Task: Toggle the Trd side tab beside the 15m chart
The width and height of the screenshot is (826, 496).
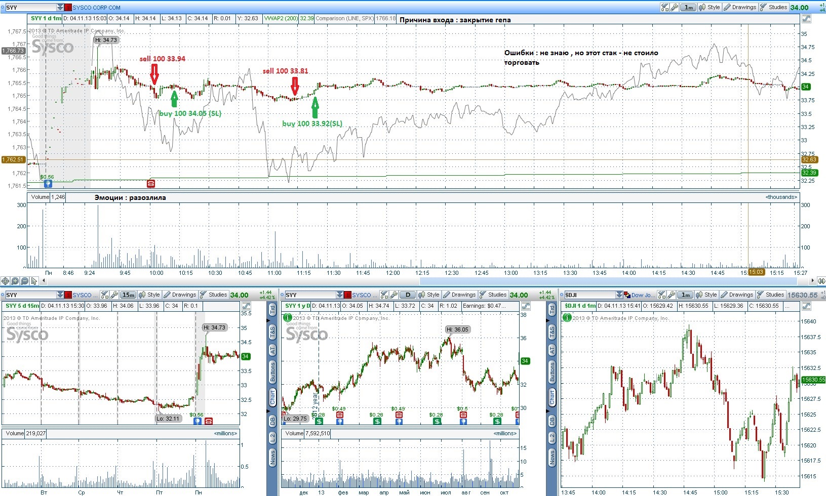Action: point(272,309)
